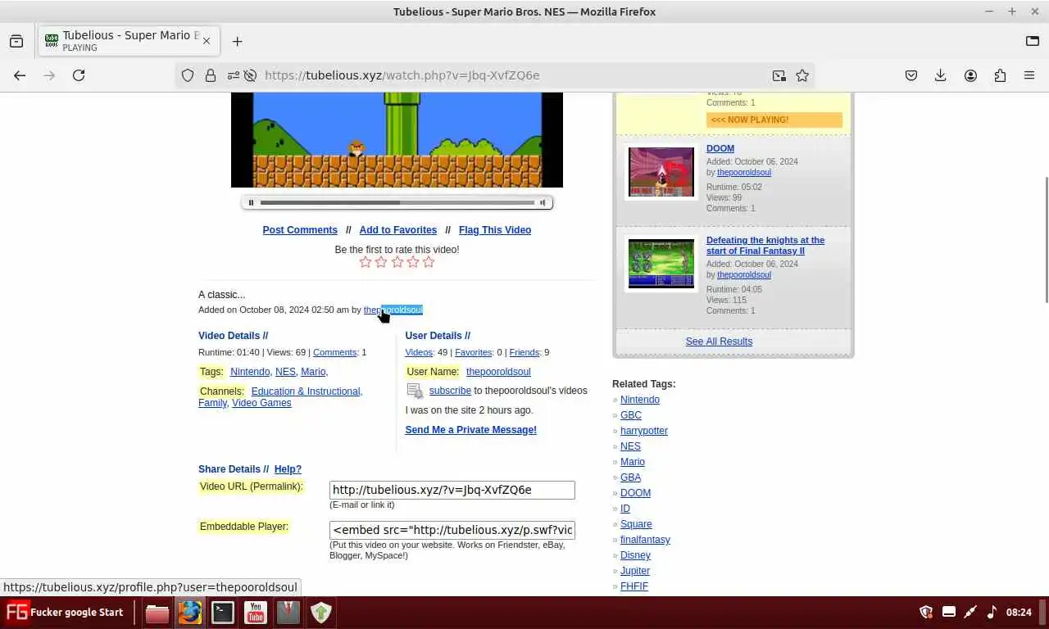Open the DOOM video title link

(x=720, y=148)
